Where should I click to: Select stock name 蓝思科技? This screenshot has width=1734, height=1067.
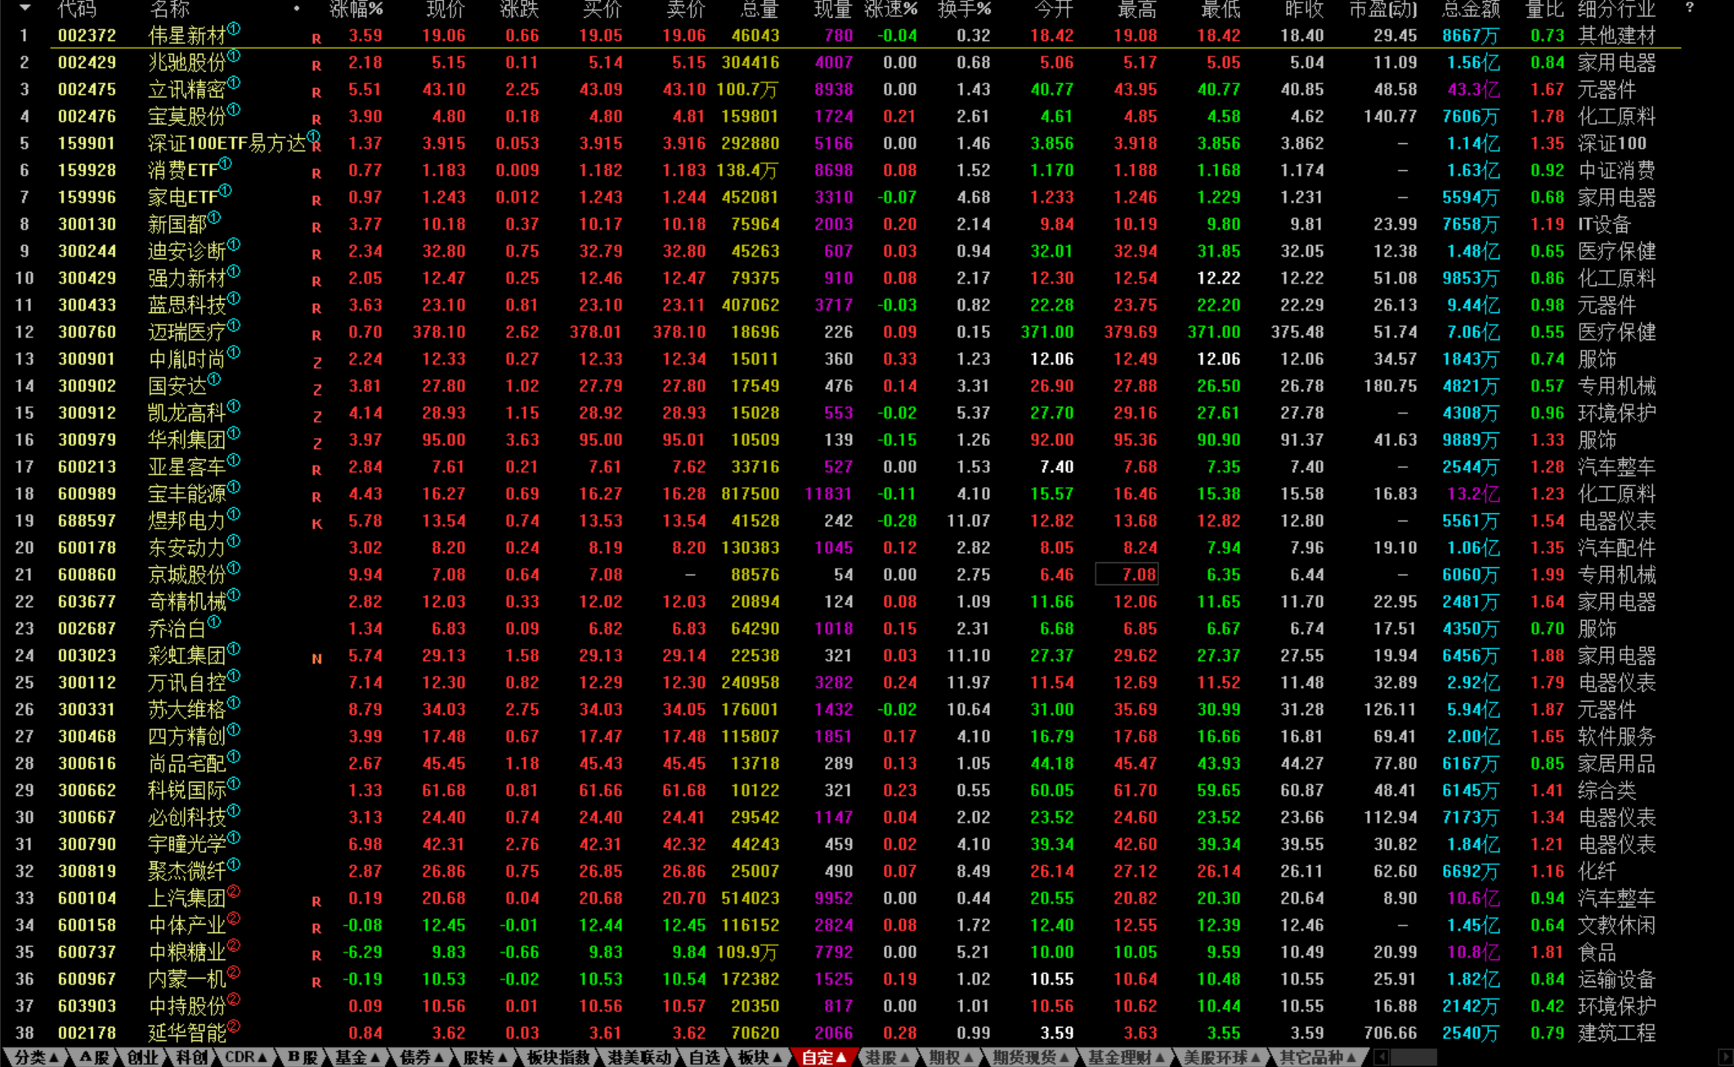coord(186,306)
